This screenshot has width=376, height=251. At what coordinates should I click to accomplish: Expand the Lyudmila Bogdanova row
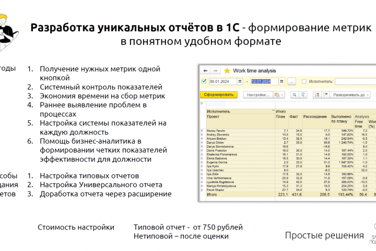click(202, 182)
